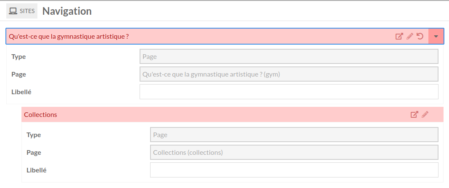Focus the Libellé input under Collections
The width and height of the screenshot is (449, 188).
pyautogui.click(x=294, y=170)
